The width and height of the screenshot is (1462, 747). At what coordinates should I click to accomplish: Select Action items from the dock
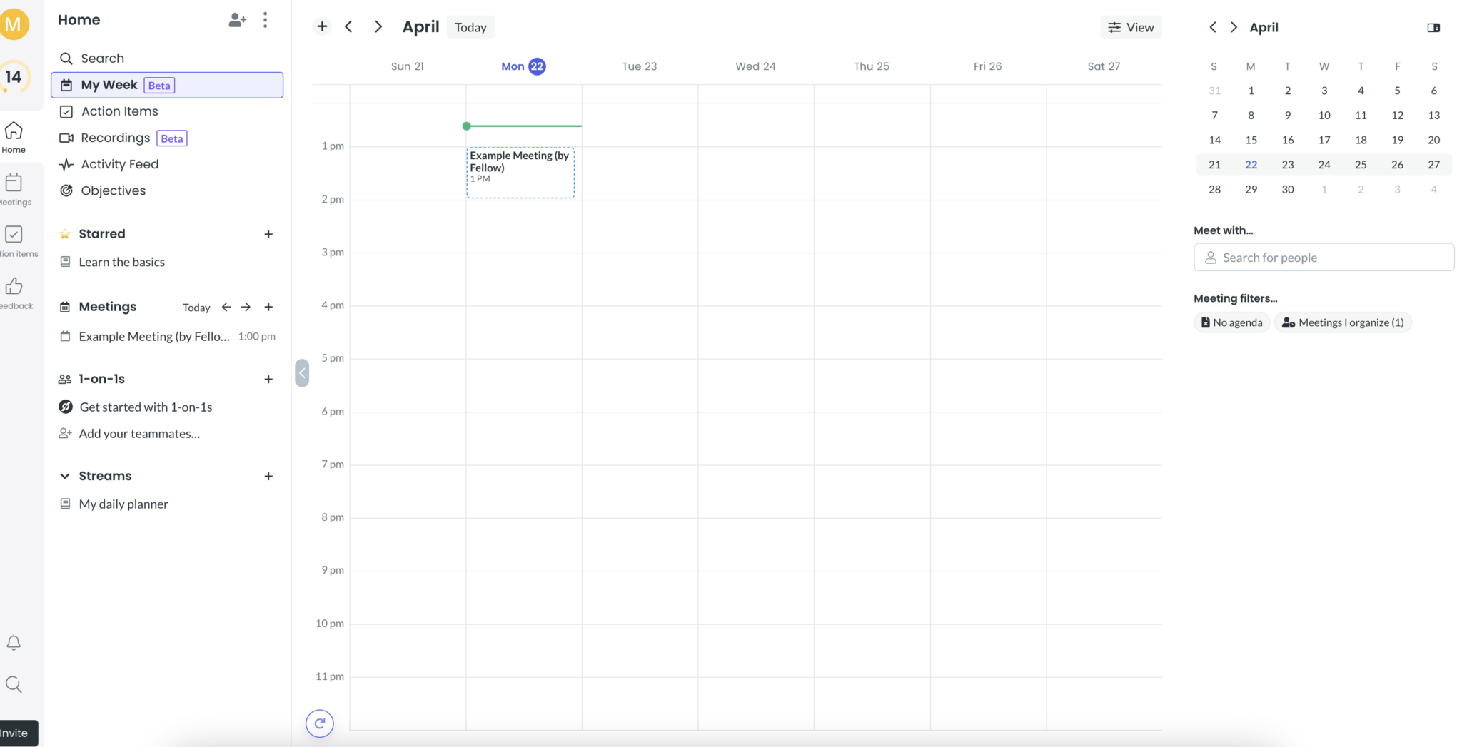[14, 240]
